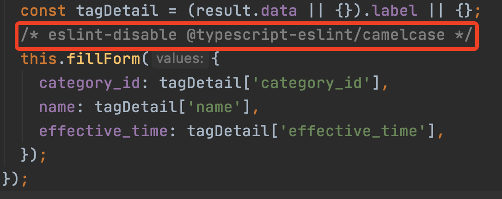Click the const keyword
This screenshot has width=502, height=199.
pyautogui.click(x=44, y=10)
